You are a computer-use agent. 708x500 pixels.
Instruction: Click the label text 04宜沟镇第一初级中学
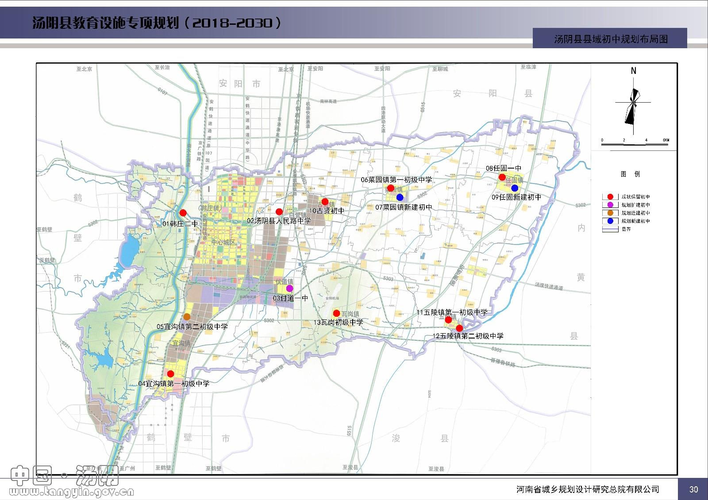[174, 384]
